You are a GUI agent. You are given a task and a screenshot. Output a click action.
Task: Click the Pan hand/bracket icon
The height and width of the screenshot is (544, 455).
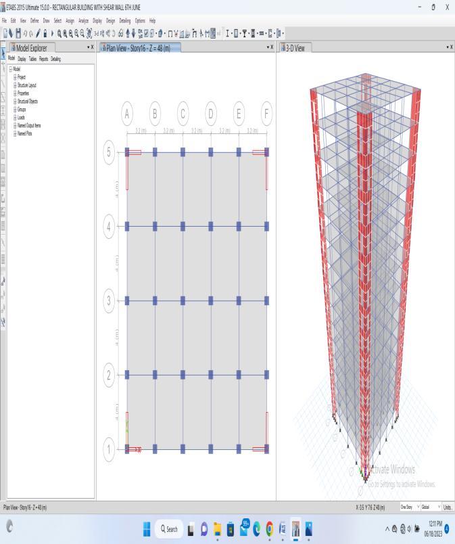(x=89, y=33)
